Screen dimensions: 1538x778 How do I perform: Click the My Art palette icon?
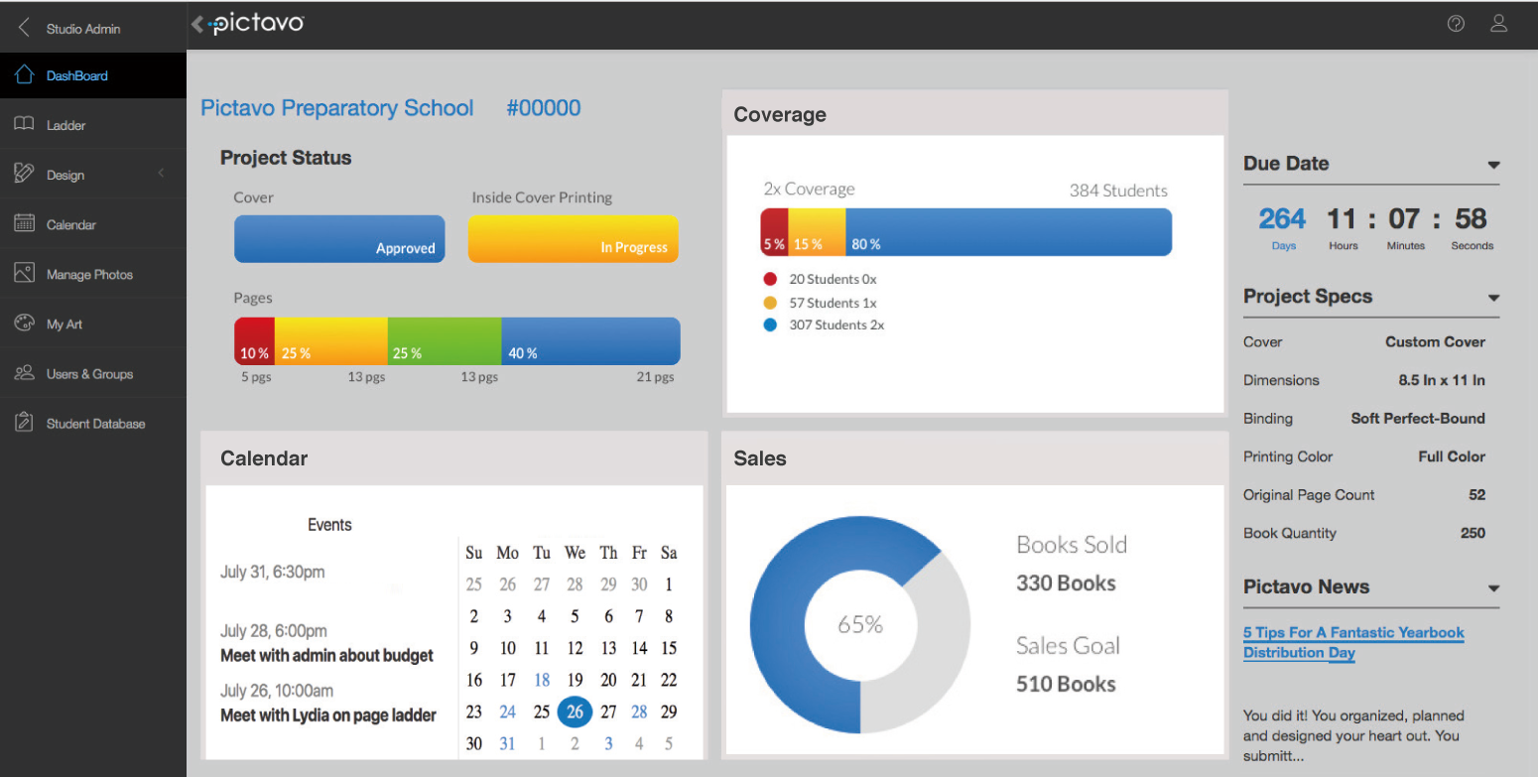[x=25, y=324]
